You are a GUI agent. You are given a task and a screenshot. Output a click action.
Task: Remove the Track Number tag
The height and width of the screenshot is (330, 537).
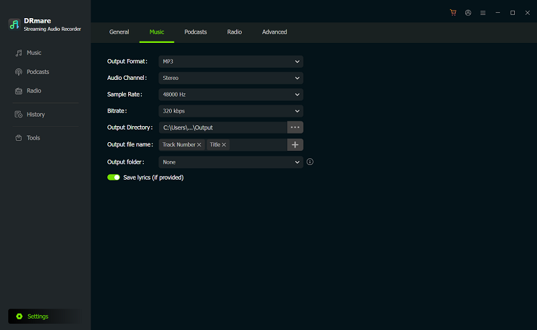point(199,145)
